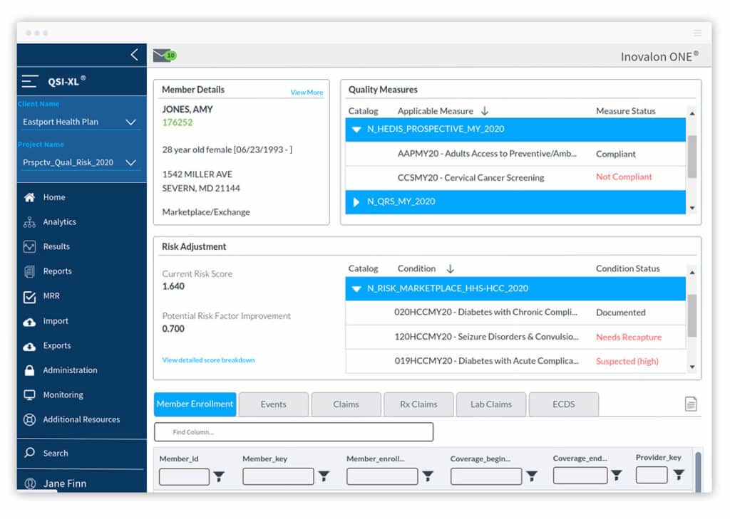
Task: Click the Home house icon
Action: [29, 197]
